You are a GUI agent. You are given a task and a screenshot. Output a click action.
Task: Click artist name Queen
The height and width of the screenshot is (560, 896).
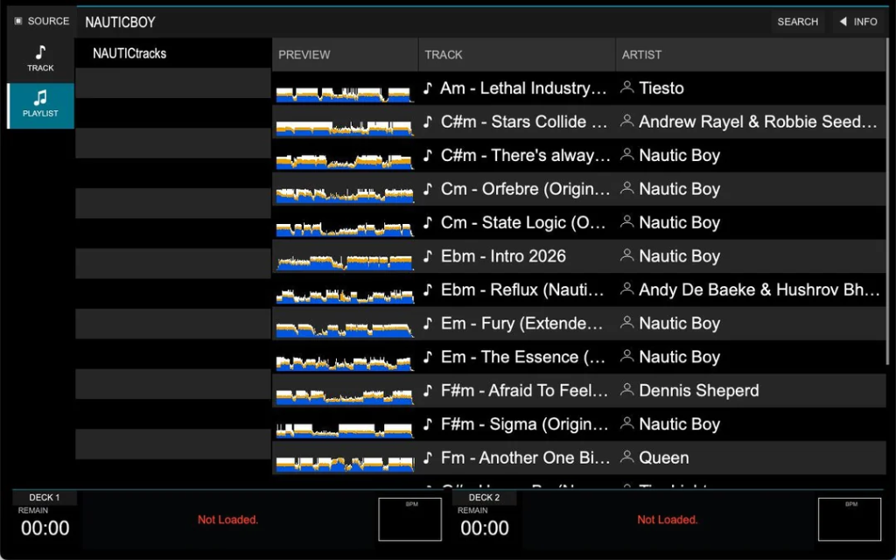[x=664, y=458]
